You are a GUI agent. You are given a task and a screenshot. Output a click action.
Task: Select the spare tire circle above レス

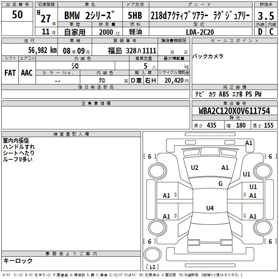point(152,255)
